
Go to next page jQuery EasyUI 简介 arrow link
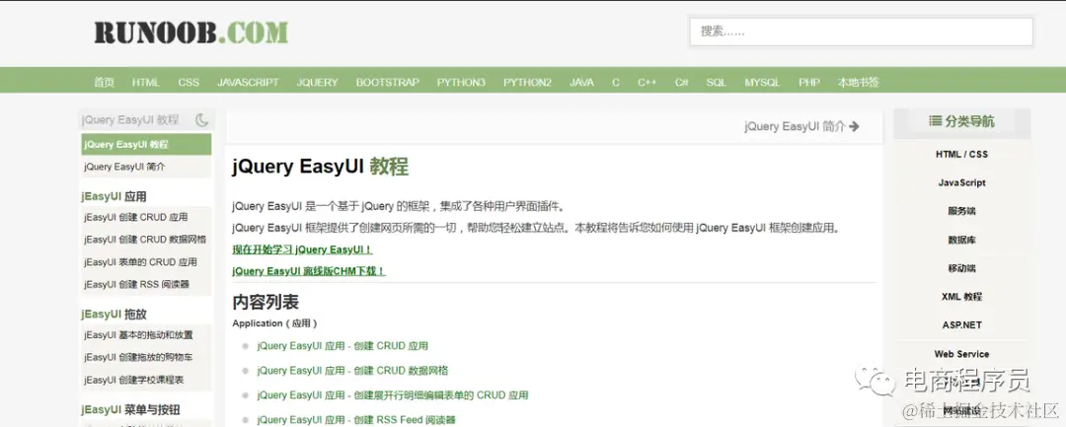point(801,126)
